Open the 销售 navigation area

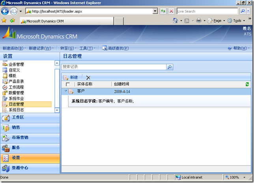pos(30,128)
